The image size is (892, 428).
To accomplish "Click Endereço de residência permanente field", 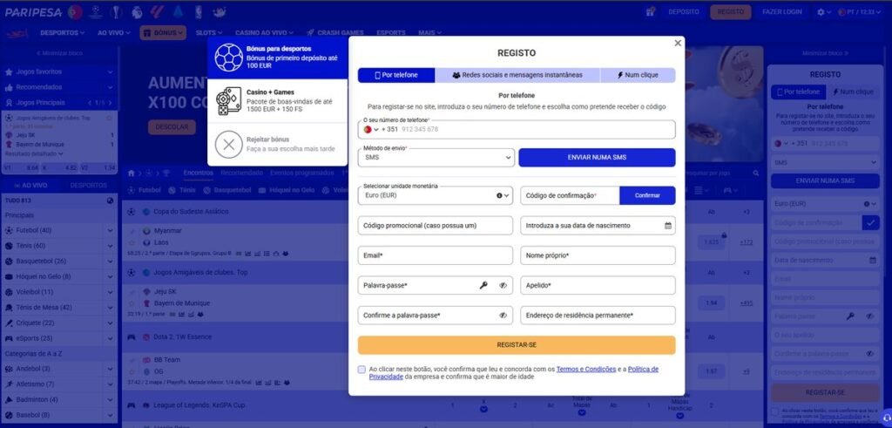I will tap(598, 316).
